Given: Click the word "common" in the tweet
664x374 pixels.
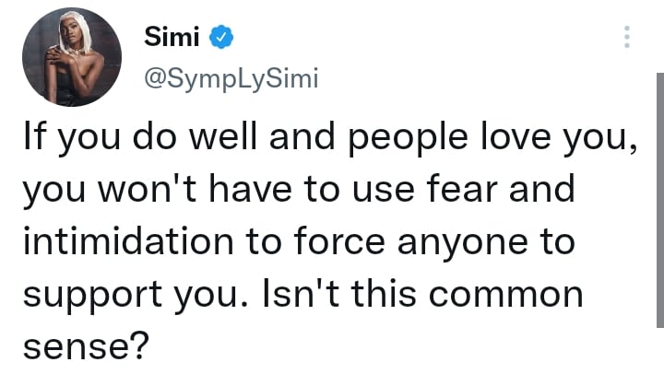Looking at the screenshot, I should (506, 295).
